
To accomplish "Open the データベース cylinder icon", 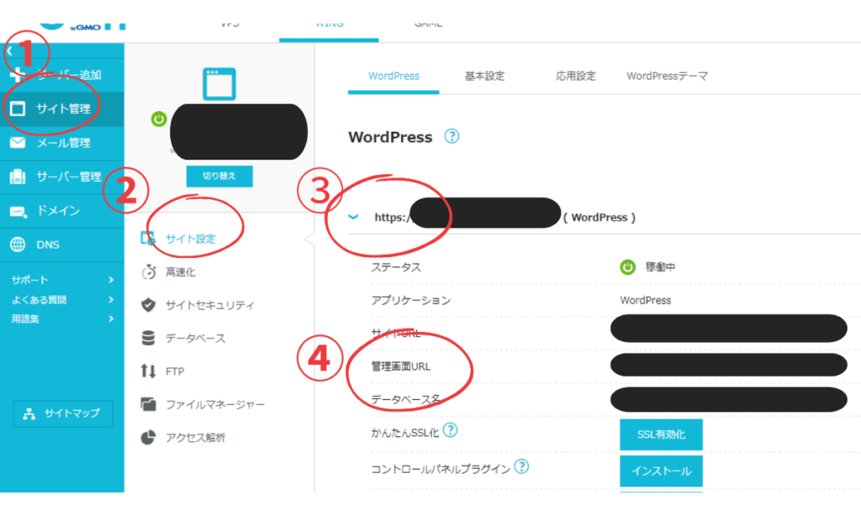I will coord(148,338).
